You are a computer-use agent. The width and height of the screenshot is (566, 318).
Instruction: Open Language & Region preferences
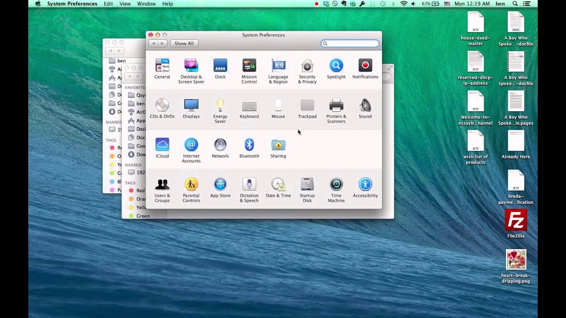(278, 71)
